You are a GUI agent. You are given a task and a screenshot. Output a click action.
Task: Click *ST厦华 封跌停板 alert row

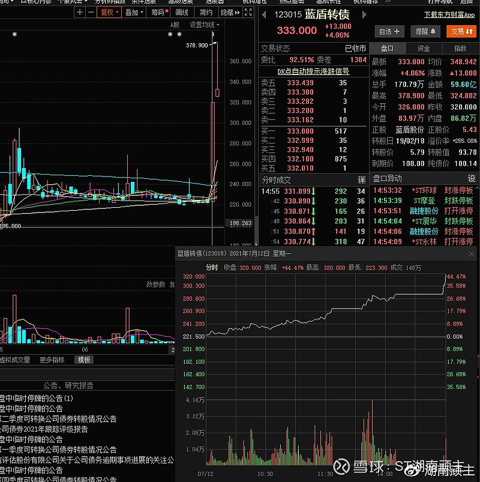click(x=423, y=221)
